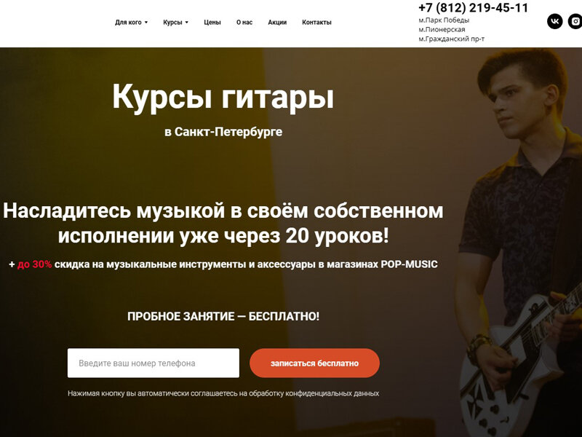Go to the "Цены" page

[x=212, y=23]
